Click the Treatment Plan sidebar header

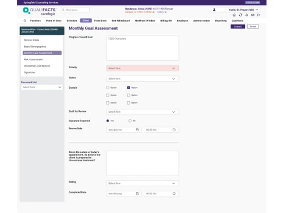coord(42,31)
